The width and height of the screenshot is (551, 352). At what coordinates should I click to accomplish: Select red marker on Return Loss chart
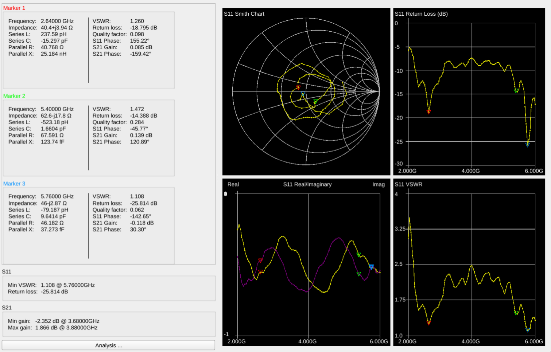point(428,112)
